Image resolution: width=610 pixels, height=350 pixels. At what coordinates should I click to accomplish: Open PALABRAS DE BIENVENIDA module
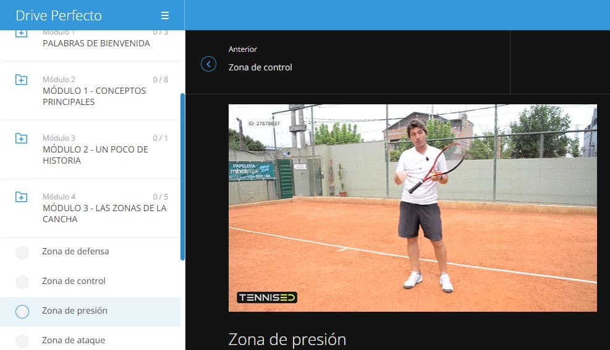(96, 43)
